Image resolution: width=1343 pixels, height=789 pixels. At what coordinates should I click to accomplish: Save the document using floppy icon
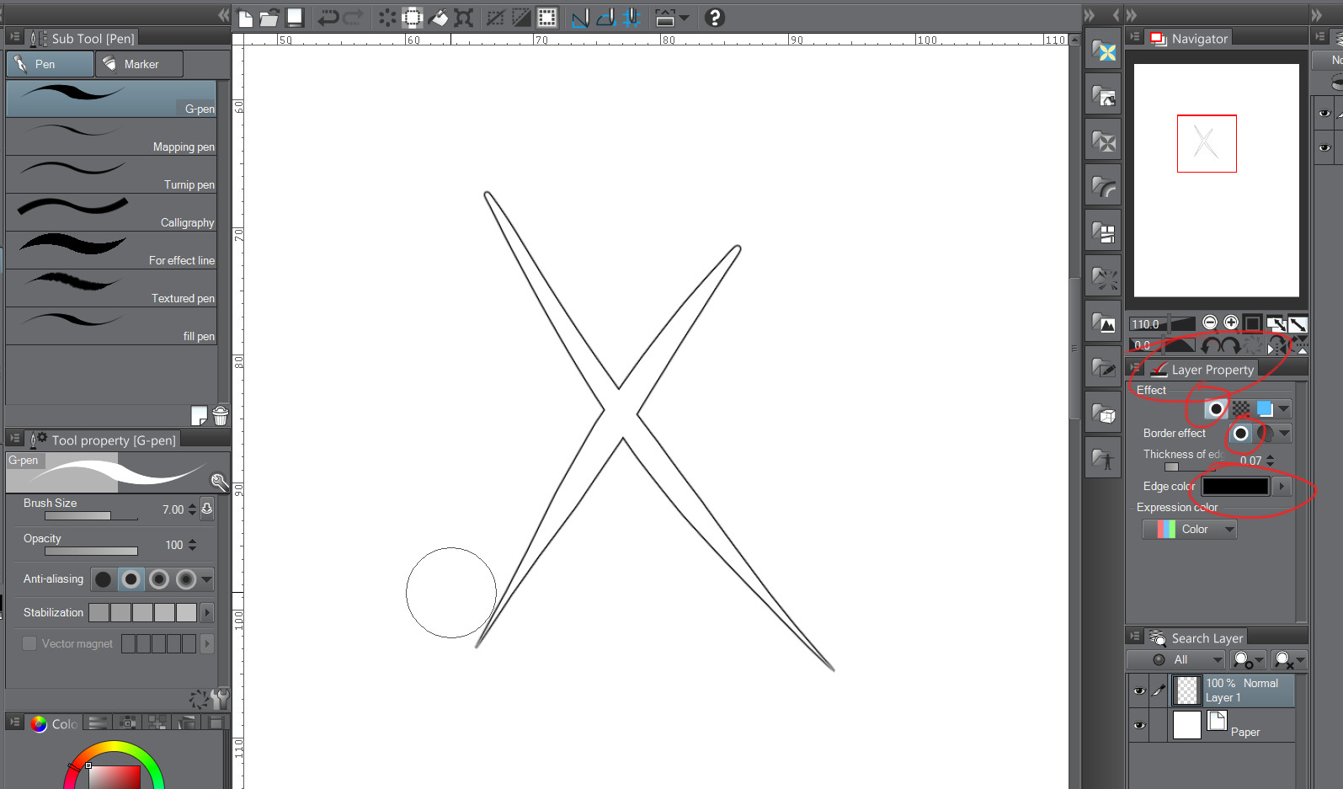pyautogui.click(x=295, y=18)
